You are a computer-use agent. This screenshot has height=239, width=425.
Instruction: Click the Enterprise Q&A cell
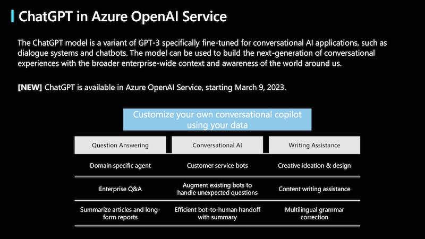tap(120, 189)
